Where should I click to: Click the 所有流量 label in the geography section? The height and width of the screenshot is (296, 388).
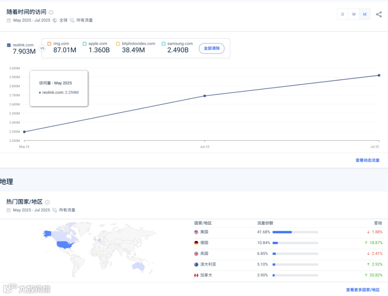(67, 210)
